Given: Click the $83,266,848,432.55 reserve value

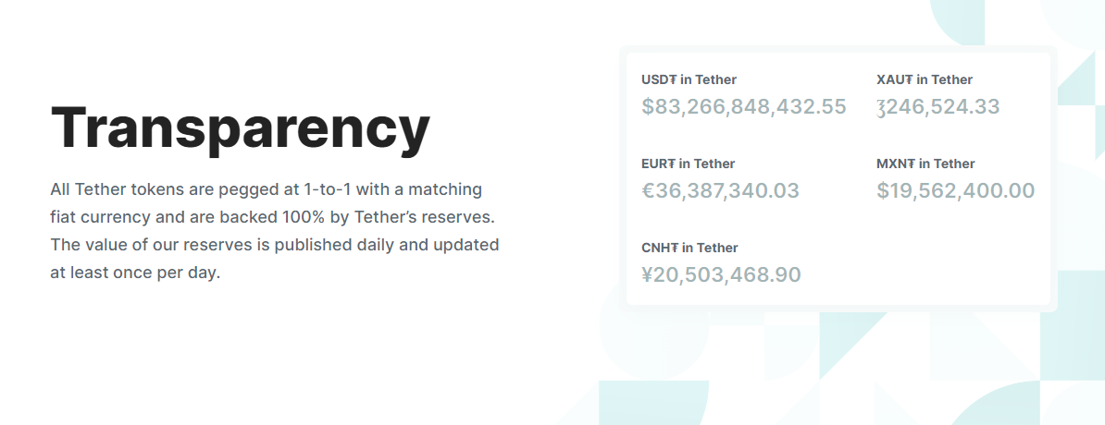Looking at the screenshot, I should click(x=743, y=106).
